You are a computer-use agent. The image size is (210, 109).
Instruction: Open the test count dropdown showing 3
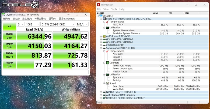[20, 24]
